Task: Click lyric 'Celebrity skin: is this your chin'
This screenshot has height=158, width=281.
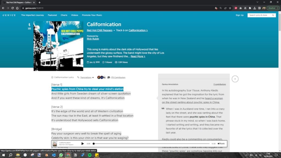Action: tap(90, 138)
